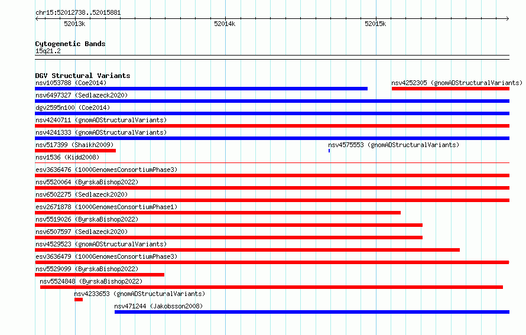Click the DGV Structural Variants track title

pos(83,76)
